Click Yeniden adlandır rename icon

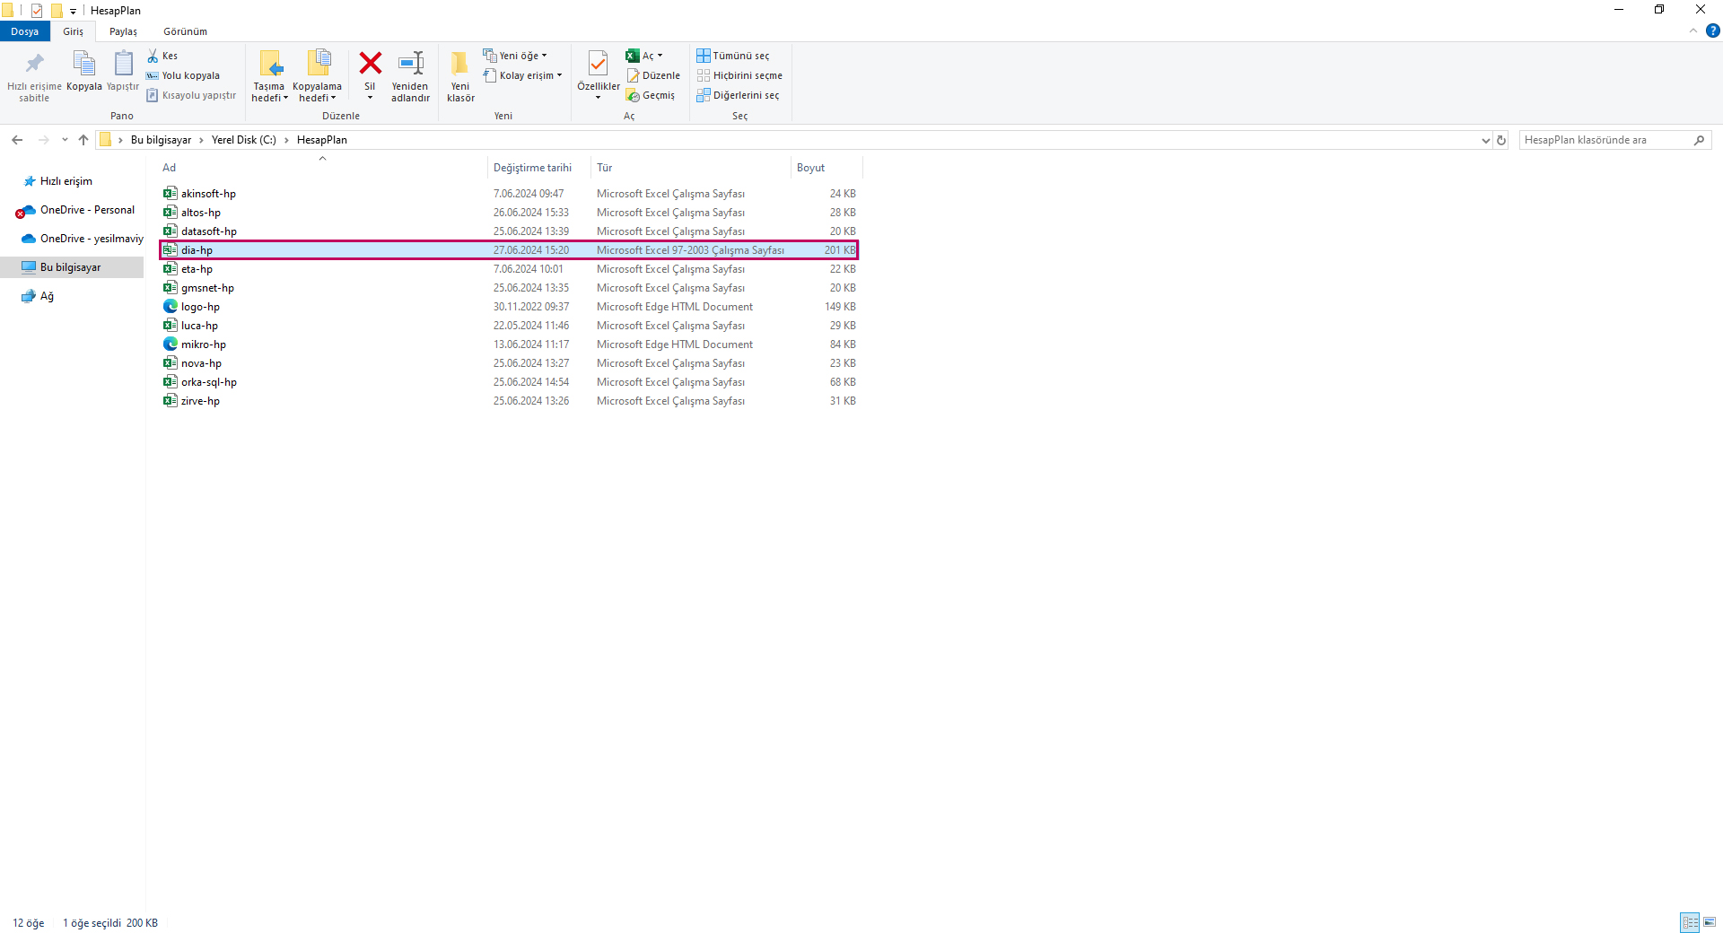[411, 64]
